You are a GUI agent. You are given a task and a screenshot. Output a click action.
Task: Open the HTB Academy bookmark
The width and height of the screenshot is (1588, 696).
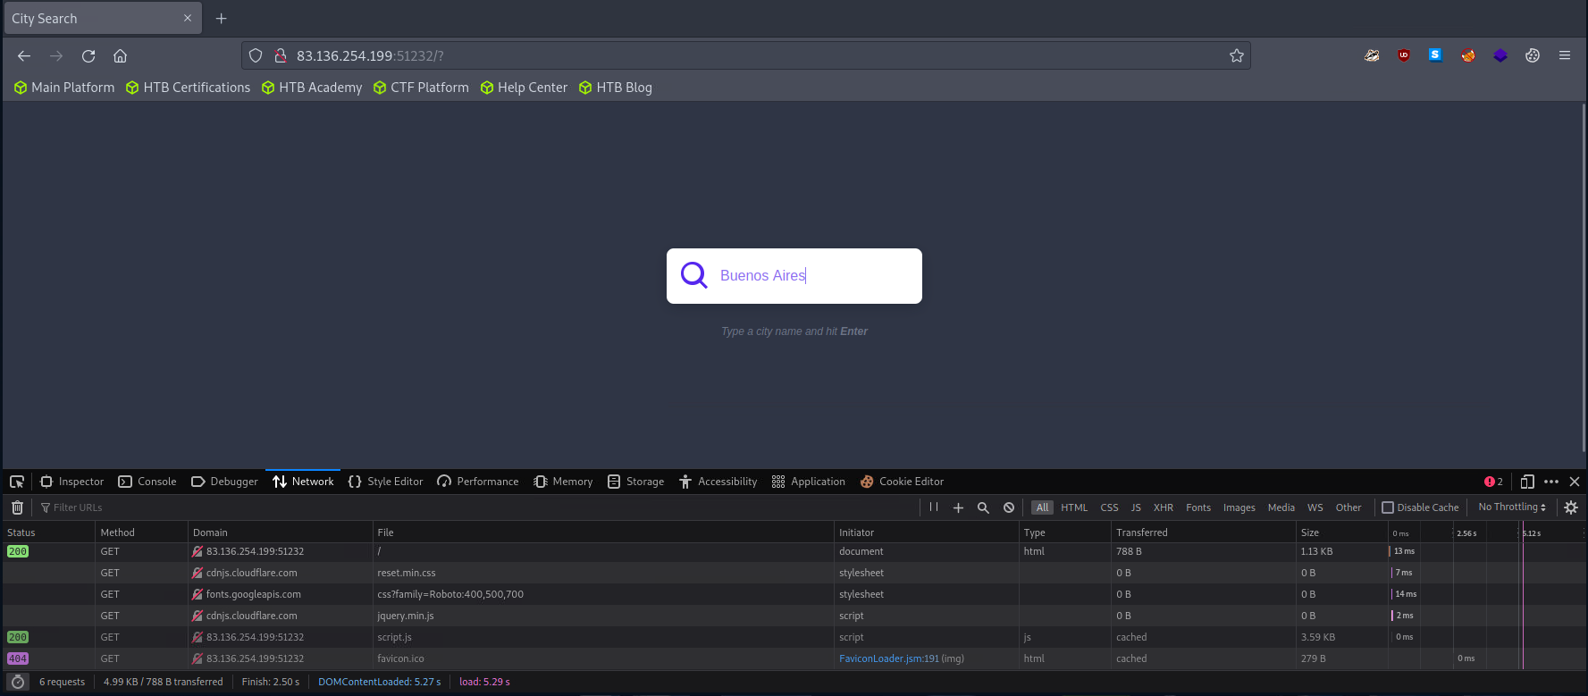[x=312, y=88]
